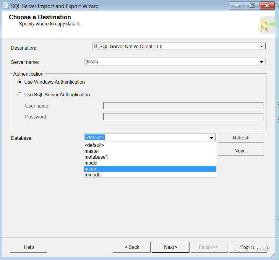Click the User name input field
The width and height of the screenshot is (279, 260).
(x=183, y=106)
